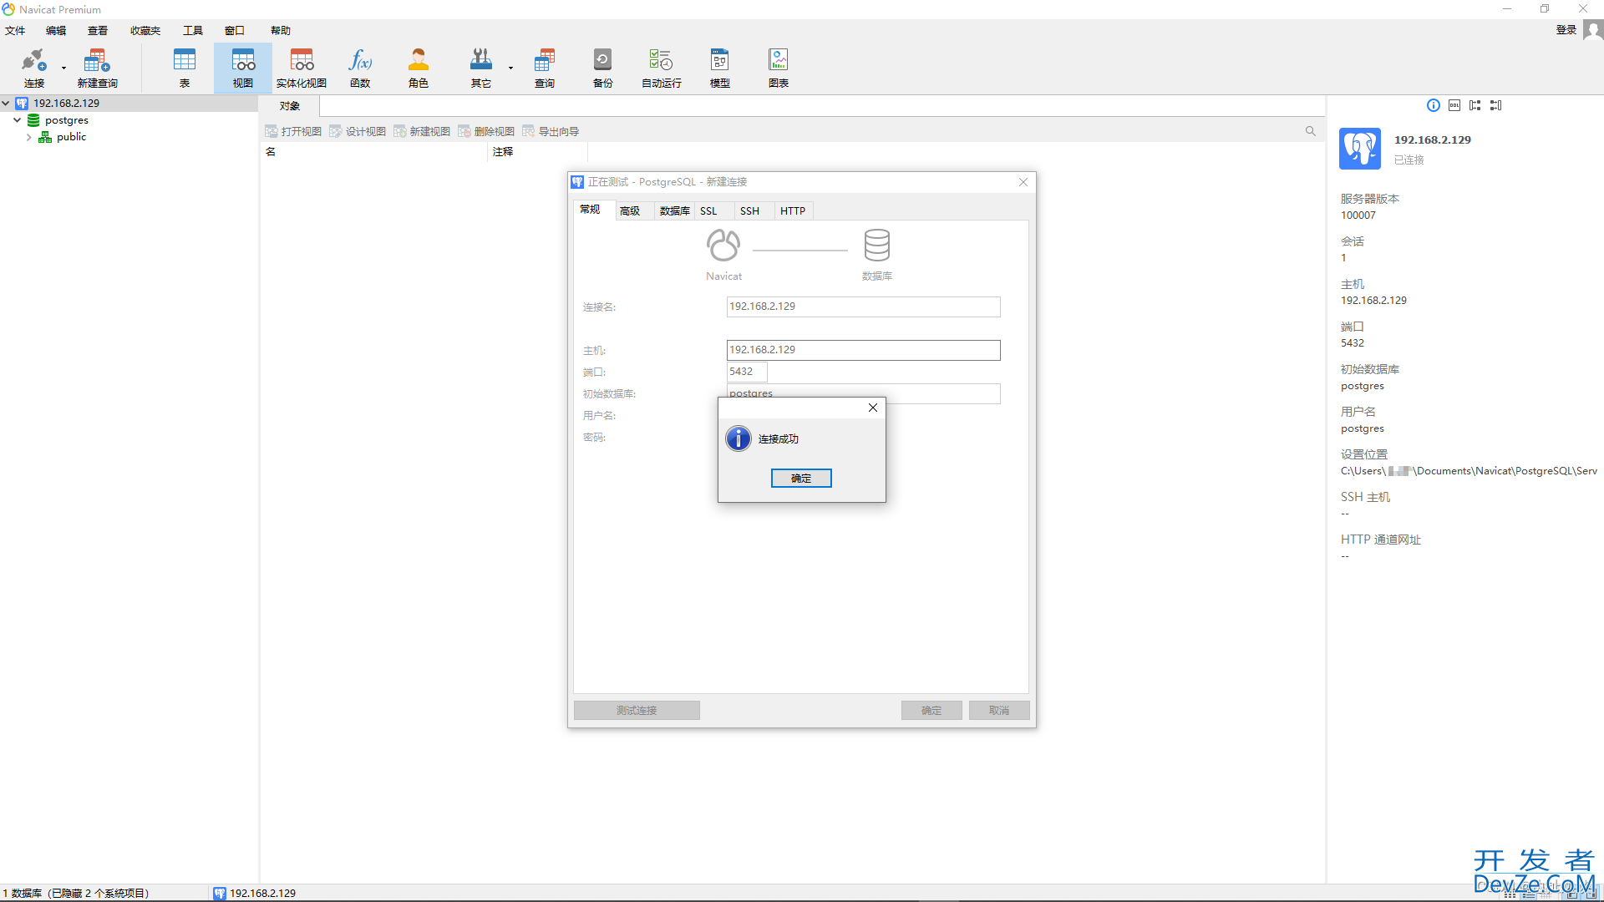Open the 文件 (File) menu
This screenshot has width=1604, height=902.
point(15,31)
